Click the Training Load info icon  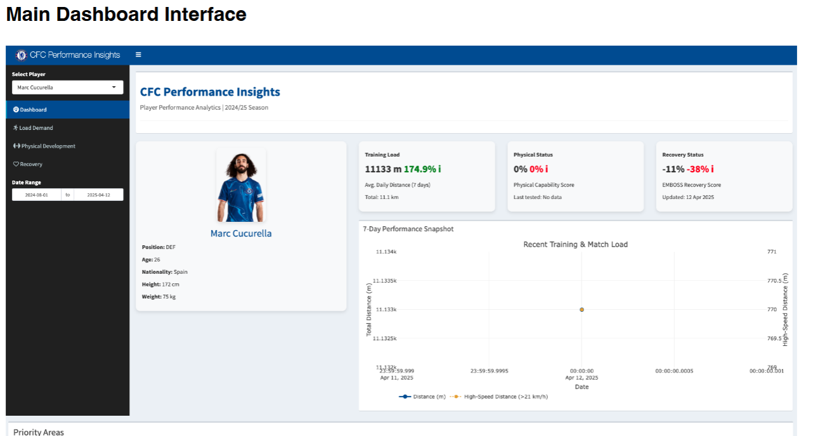439,169
